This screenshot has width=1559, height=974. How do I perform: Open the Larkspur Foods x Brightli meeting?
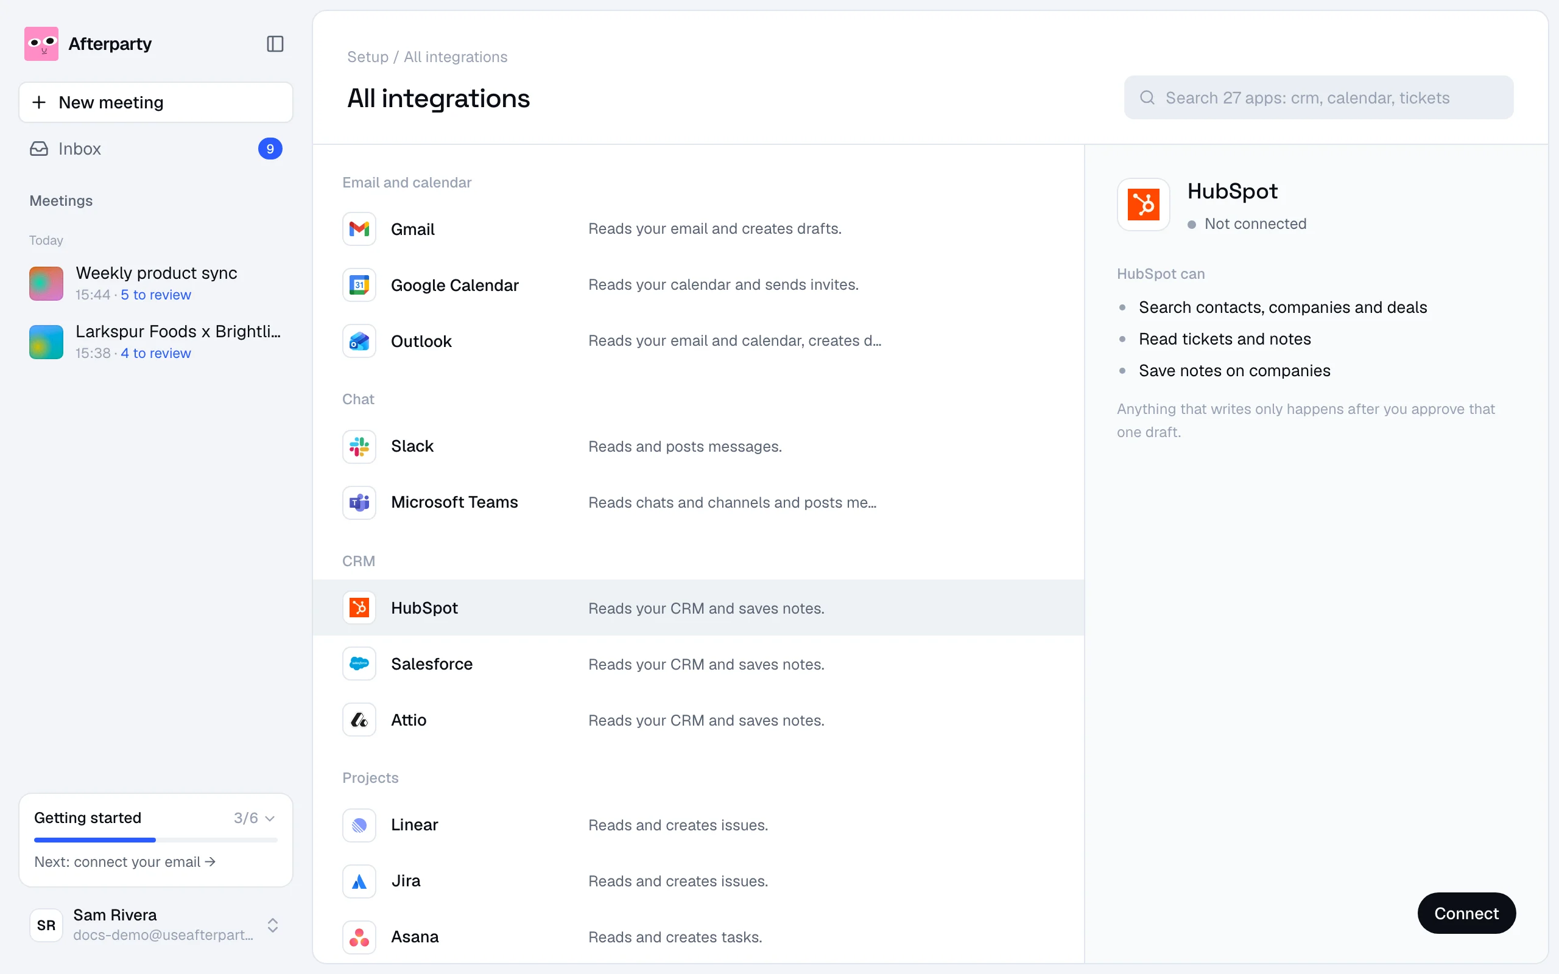click(156, 342)
